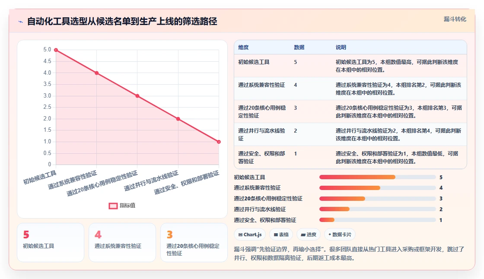Click the 说明 column header
Viewport: 484px width, 279px height.
341,47
